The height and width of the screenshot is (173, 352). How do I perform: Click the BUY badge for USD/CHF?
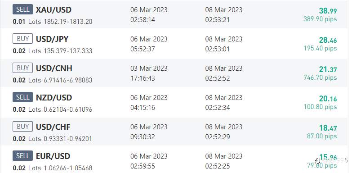[22, 126]
